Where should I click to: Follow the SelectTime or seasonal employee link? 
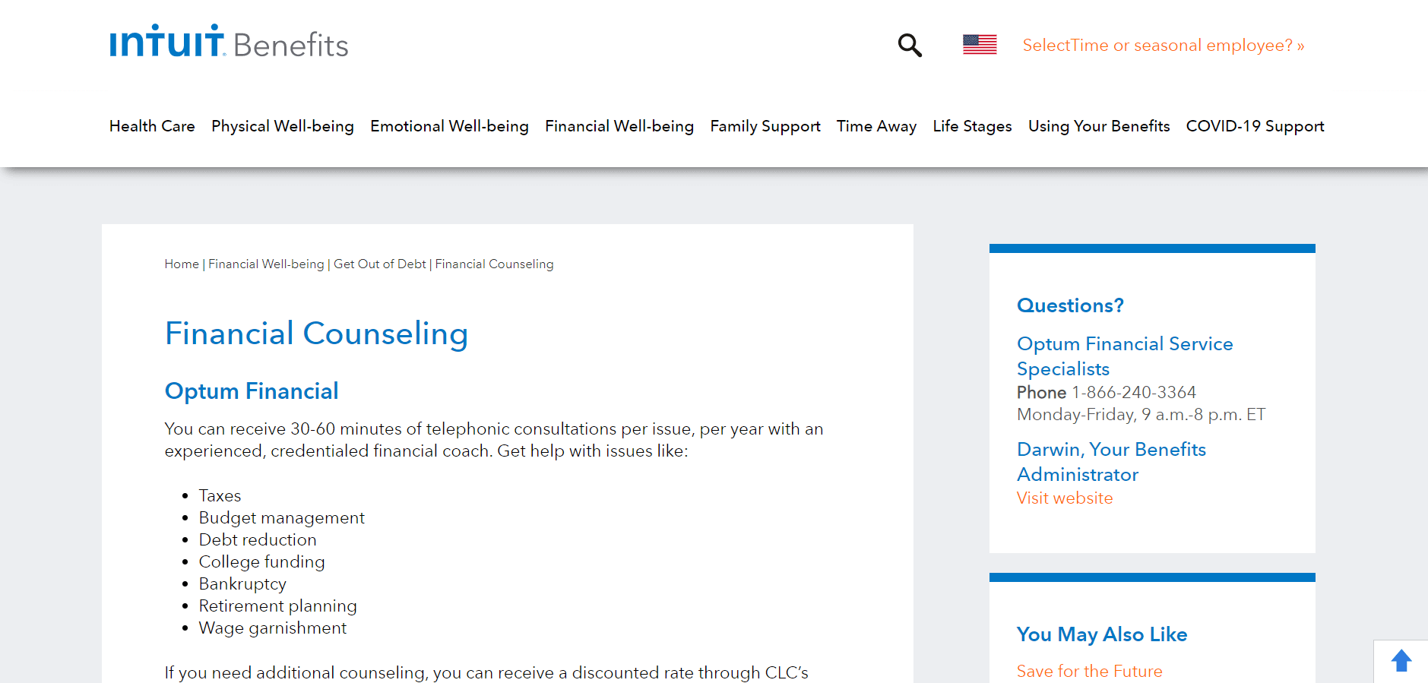click(x=1164, y=46)
